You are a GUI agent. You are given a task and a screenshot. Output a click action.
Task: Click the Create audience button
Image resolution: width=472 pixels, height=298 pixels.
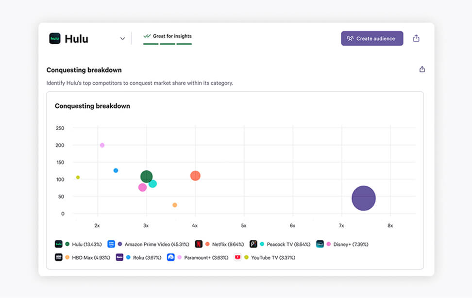pos(372,38)
